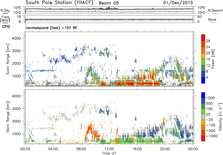This screenshot has width=223, height=155.
Task: Click the '12:00' time axis tick
Action: 109,149
